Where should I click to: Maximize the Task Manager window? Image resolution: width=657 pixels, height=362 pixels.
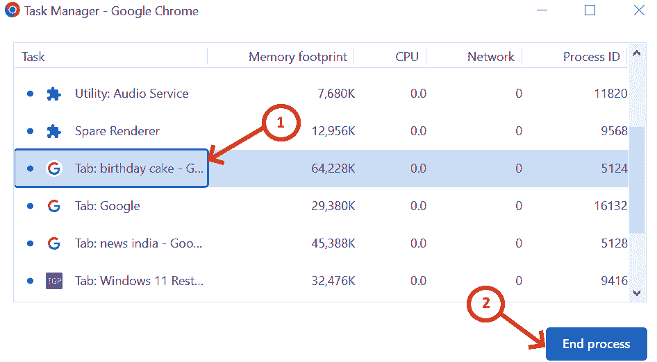590,10
